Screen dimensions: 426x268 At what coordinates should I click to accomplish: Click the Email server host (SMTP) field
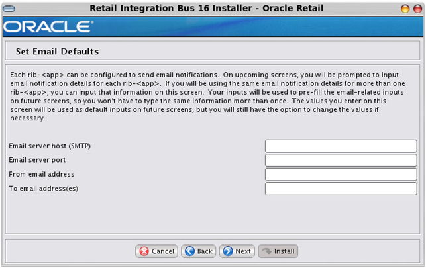[x=341, y=146]
